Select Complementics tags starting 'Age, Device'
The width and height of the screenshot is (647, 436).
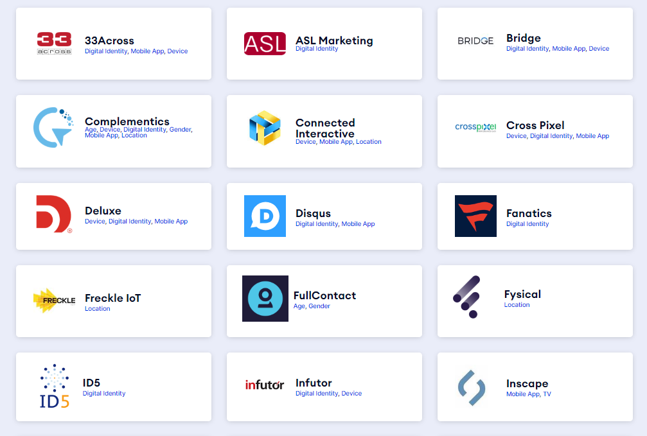[139, 132]
